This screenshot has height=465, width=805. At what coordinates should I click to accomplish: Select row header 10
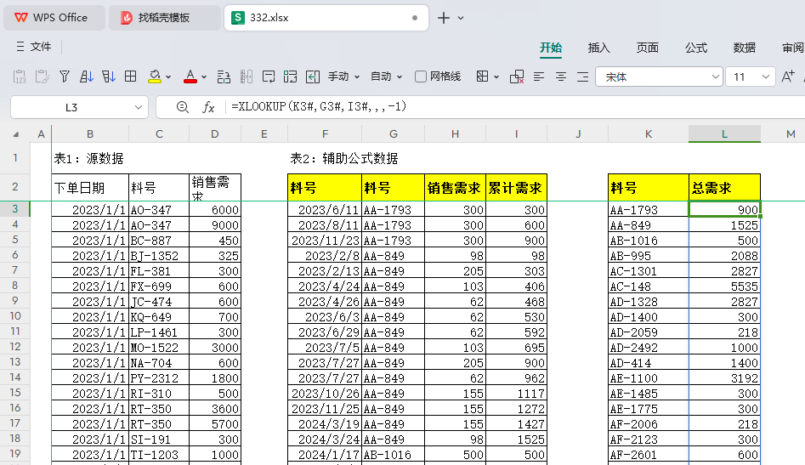[x=15, y=317]
